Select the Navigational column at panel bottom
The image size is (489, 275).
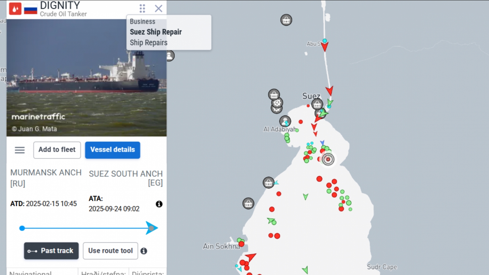[x=31, y=273]
